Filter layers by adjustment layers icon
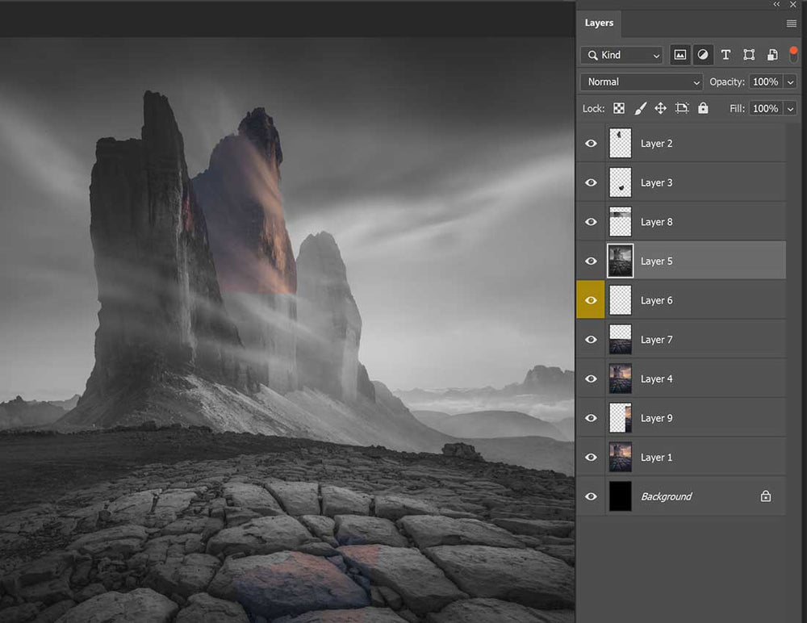This screenshot has height=623, width=807. point(703,55)
